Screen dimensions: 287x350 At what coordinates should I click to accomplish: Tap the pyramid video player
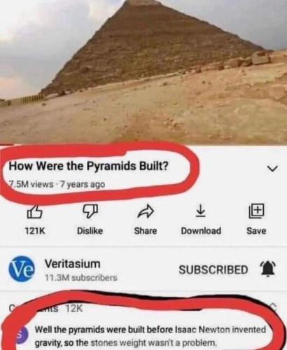(x=143, y=72)
